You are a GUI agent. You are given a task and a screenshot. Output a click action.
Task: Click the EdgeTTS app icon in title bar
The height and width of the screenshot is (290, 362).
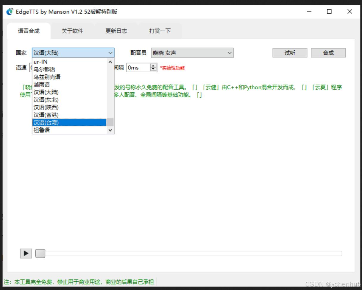[10, 12]
